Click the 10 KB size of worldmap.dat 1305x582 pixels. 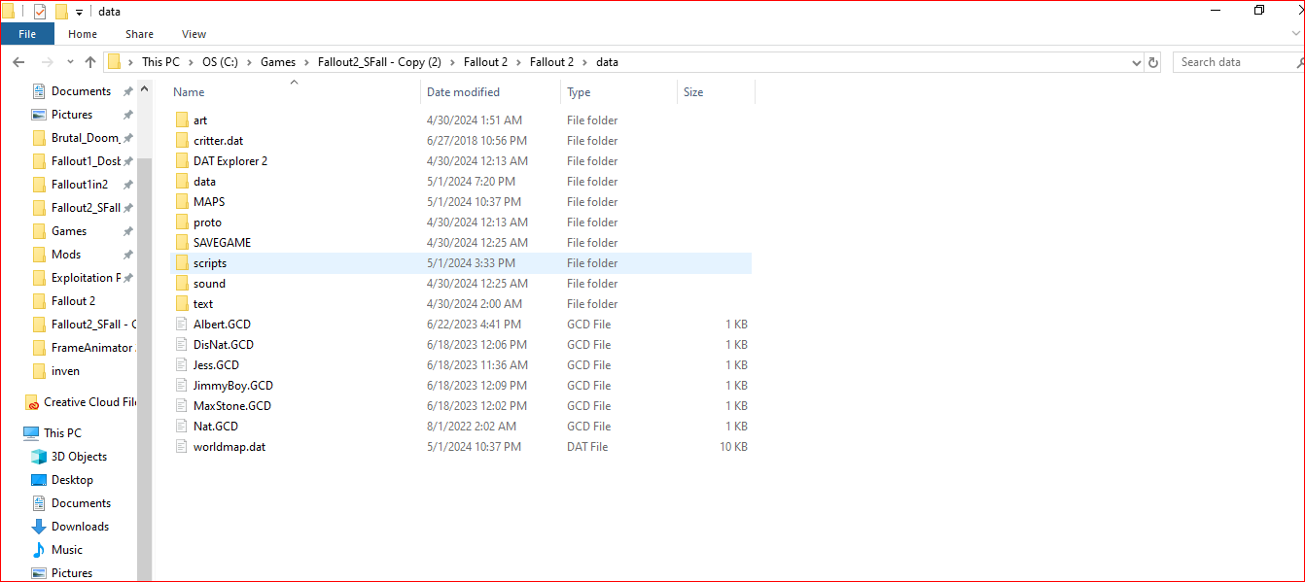click(x=733, y=447)
